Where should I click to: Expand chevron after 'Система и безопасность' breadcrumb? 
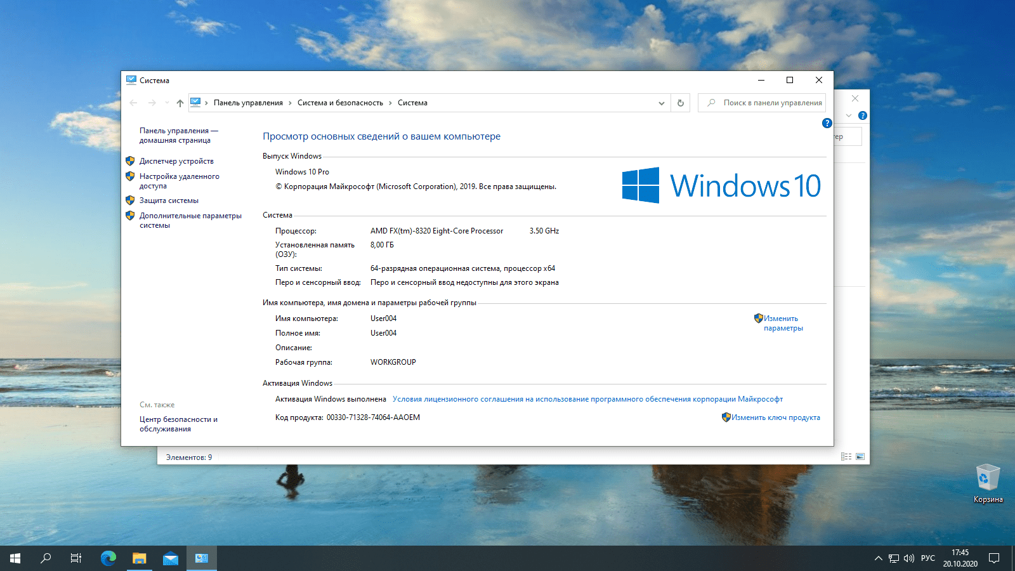[390, 103]
